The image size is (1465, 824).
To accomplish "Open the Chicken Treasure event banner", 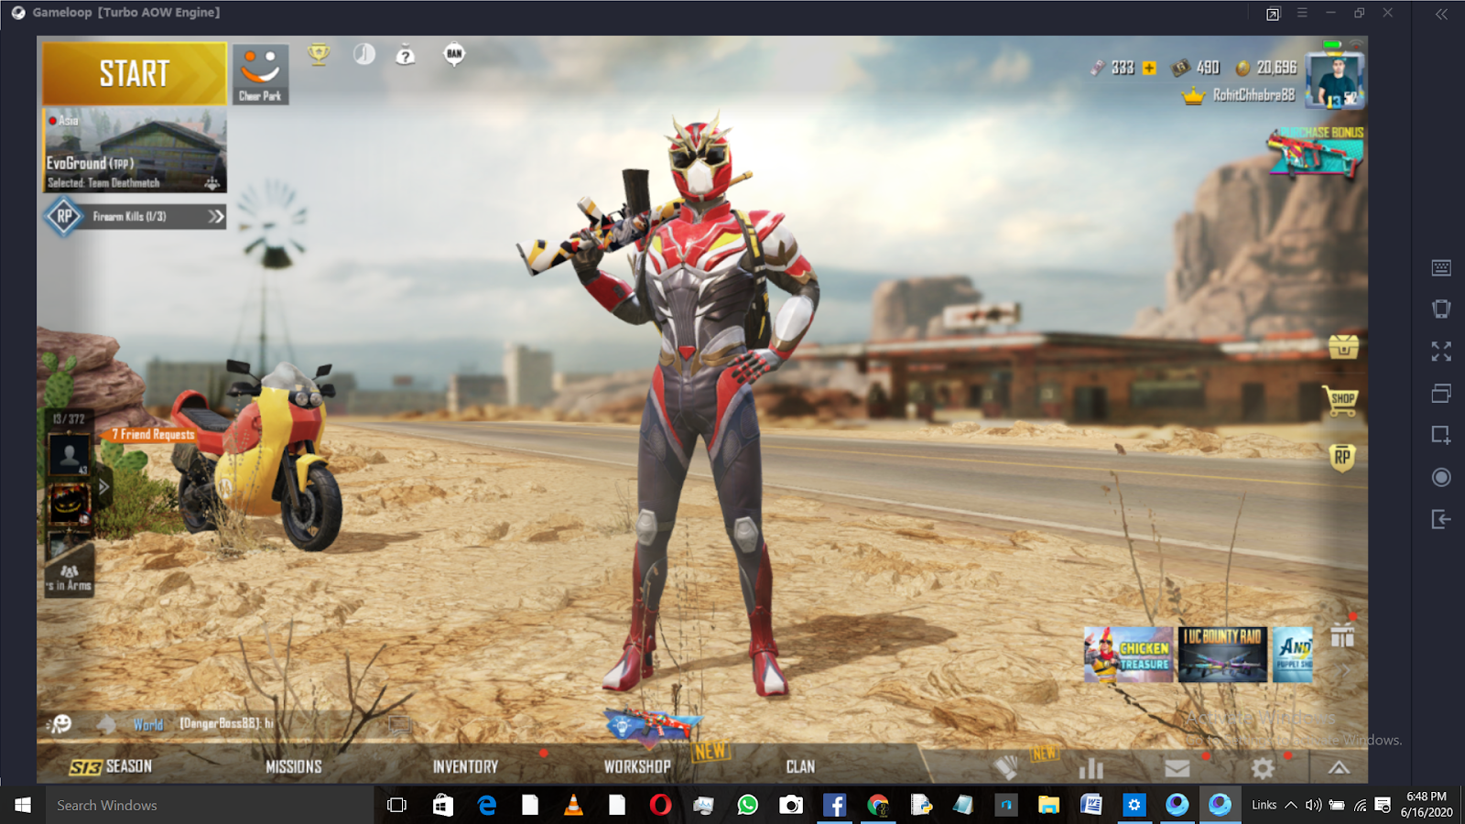I will tap(1129, 655).
